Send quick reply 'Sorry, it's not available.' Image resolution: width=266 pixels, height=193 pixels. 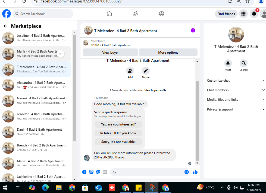[118, 142]
